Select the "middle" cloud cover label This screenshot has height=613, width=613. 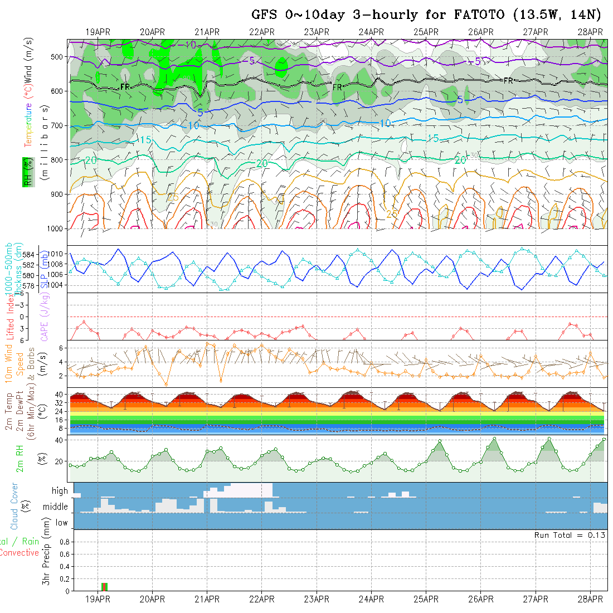click(55, 507)
